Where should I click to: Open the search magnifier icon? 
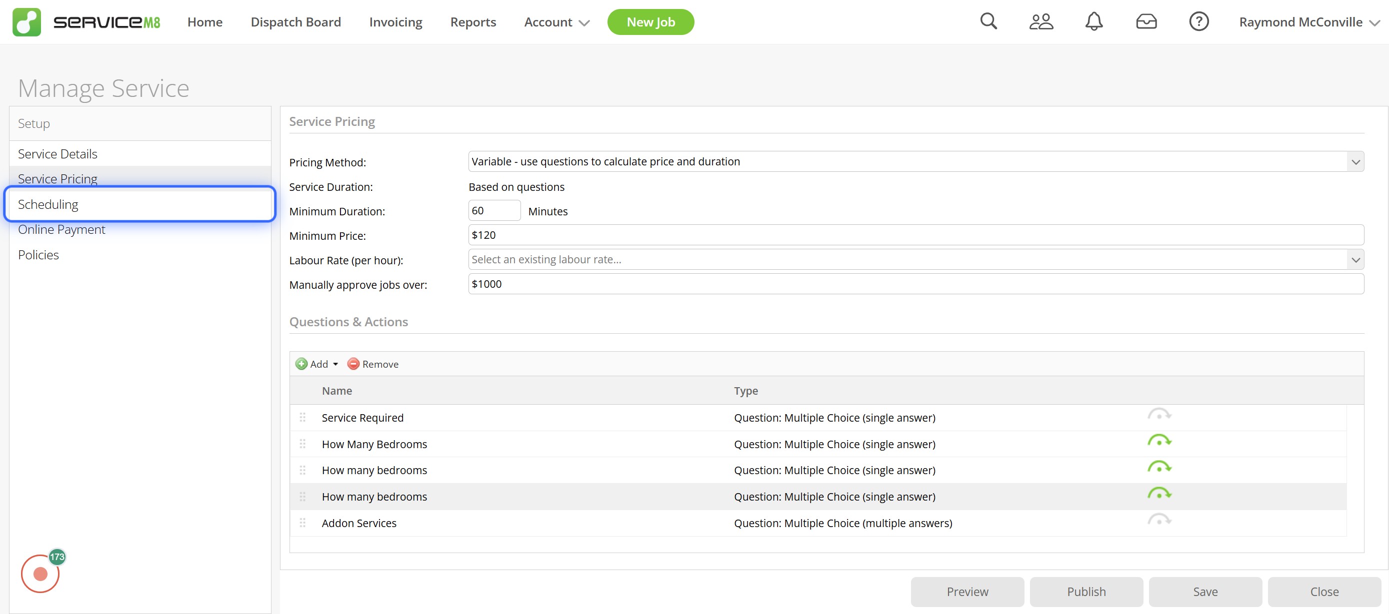(988, 21)
